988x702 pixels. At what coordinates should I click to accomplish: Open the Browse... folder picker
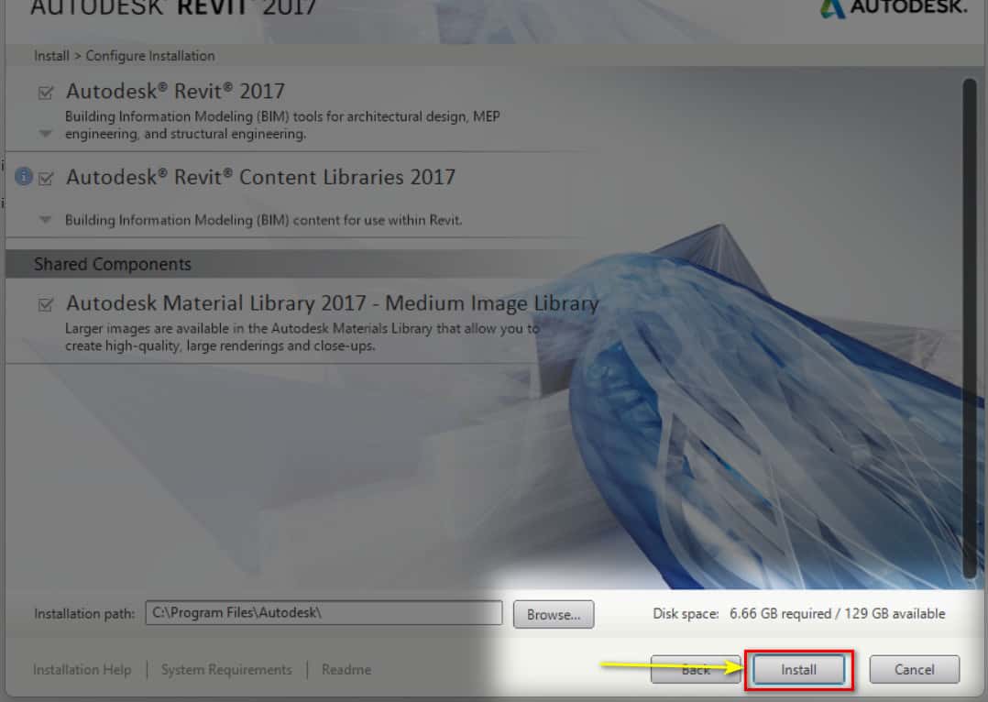point(554,614)
